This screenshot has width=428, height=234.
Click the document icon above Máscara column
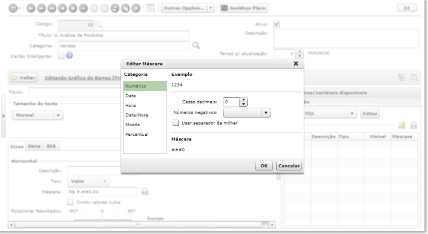(x=414, y=126)
